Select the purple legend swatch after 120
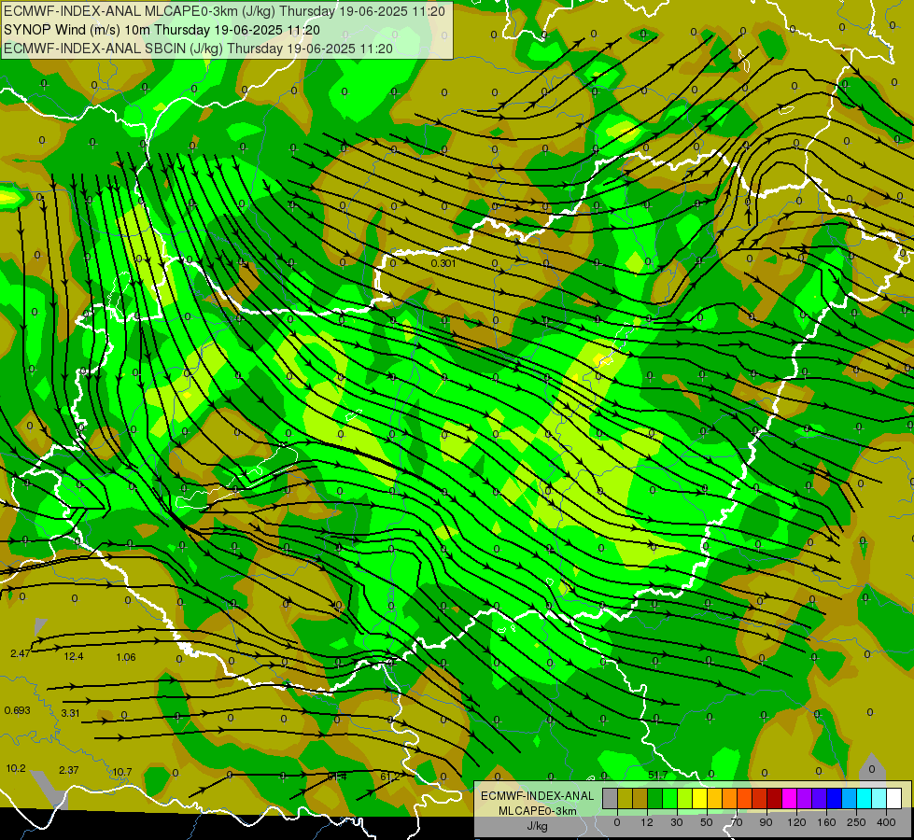The height and width of the screenshot is (840, 914). (805, 799)
